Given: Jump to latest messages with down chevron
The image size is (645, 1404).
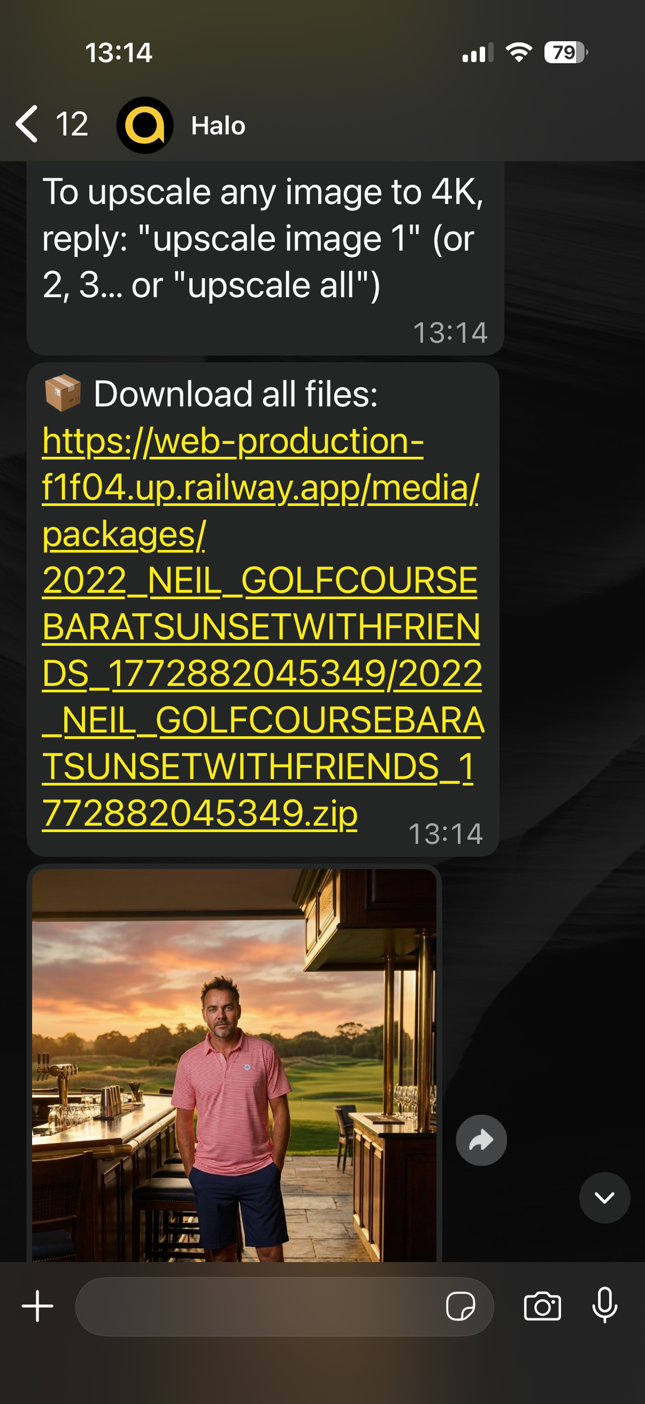Looking at the screenshot, I should coord(605,1198).
